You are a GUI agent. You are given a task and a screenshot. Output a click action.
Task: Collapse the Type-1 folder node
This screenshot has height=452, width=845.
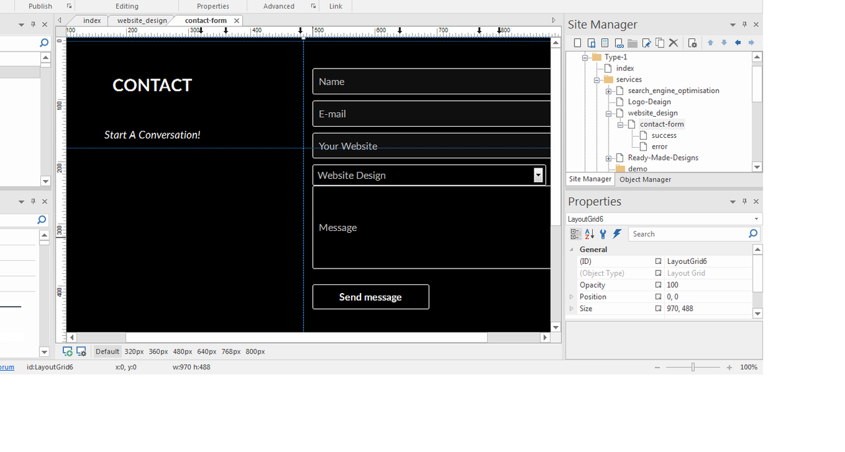click(585, 57)
